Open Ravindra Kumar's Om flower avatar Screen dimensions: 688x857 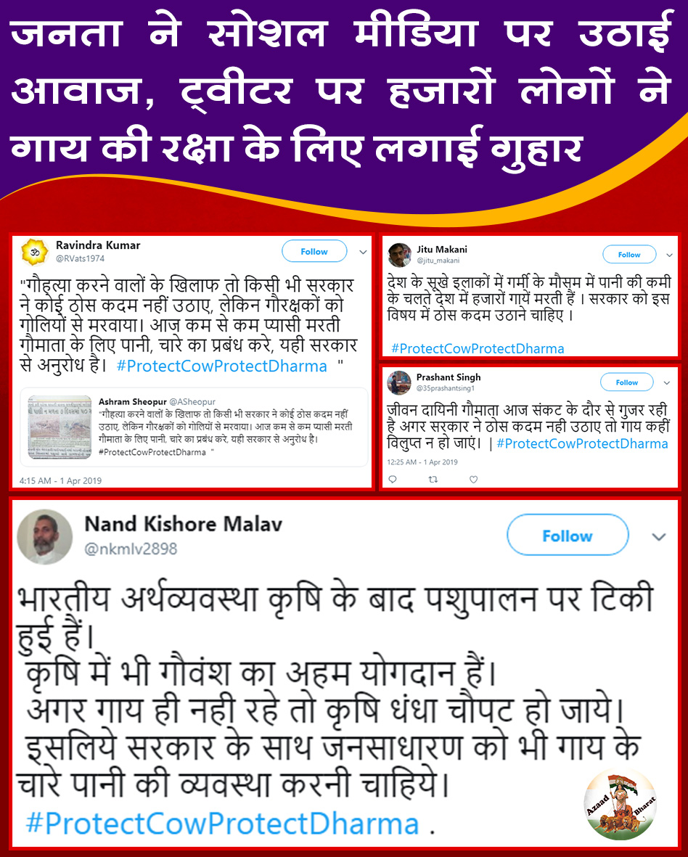pyautogui.click(x=34, y=253)
